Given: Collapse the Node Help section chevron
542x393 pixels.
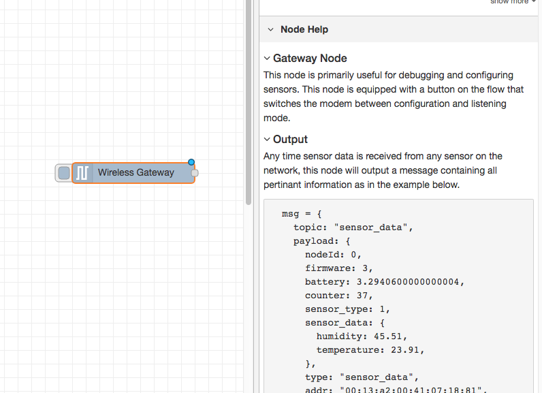Looking at the screenshot, I should click(270, 30).
